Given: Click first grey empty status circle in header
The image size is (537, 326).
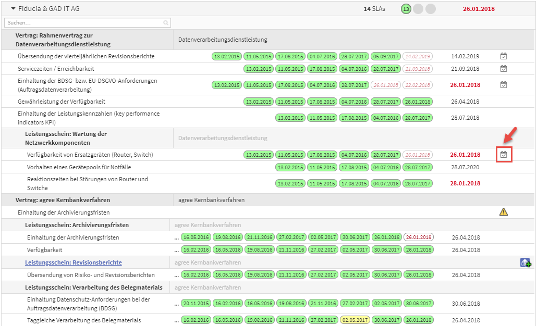Looking at the screenshot, I should click(418, 9).
